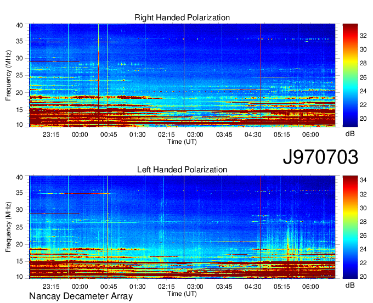Click the 02:15 time tick under Right Handed plot
This screenshot has width=373, height=303.
click(x=166, y=134)
